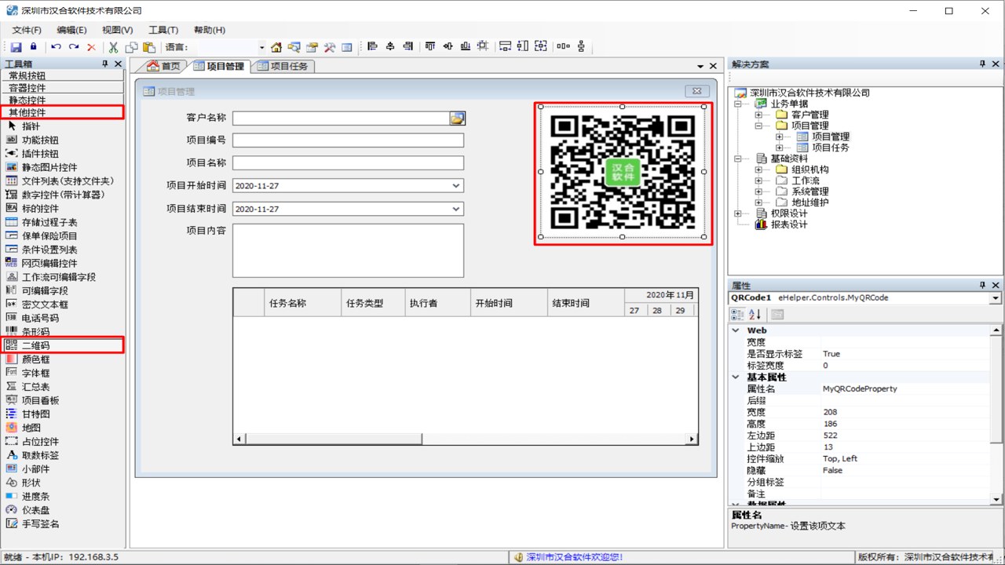Image resolution: width=1005 pixels, height=565 pixels.
Task: Click the Save icon in the toolbar
Action: point(16,47)
